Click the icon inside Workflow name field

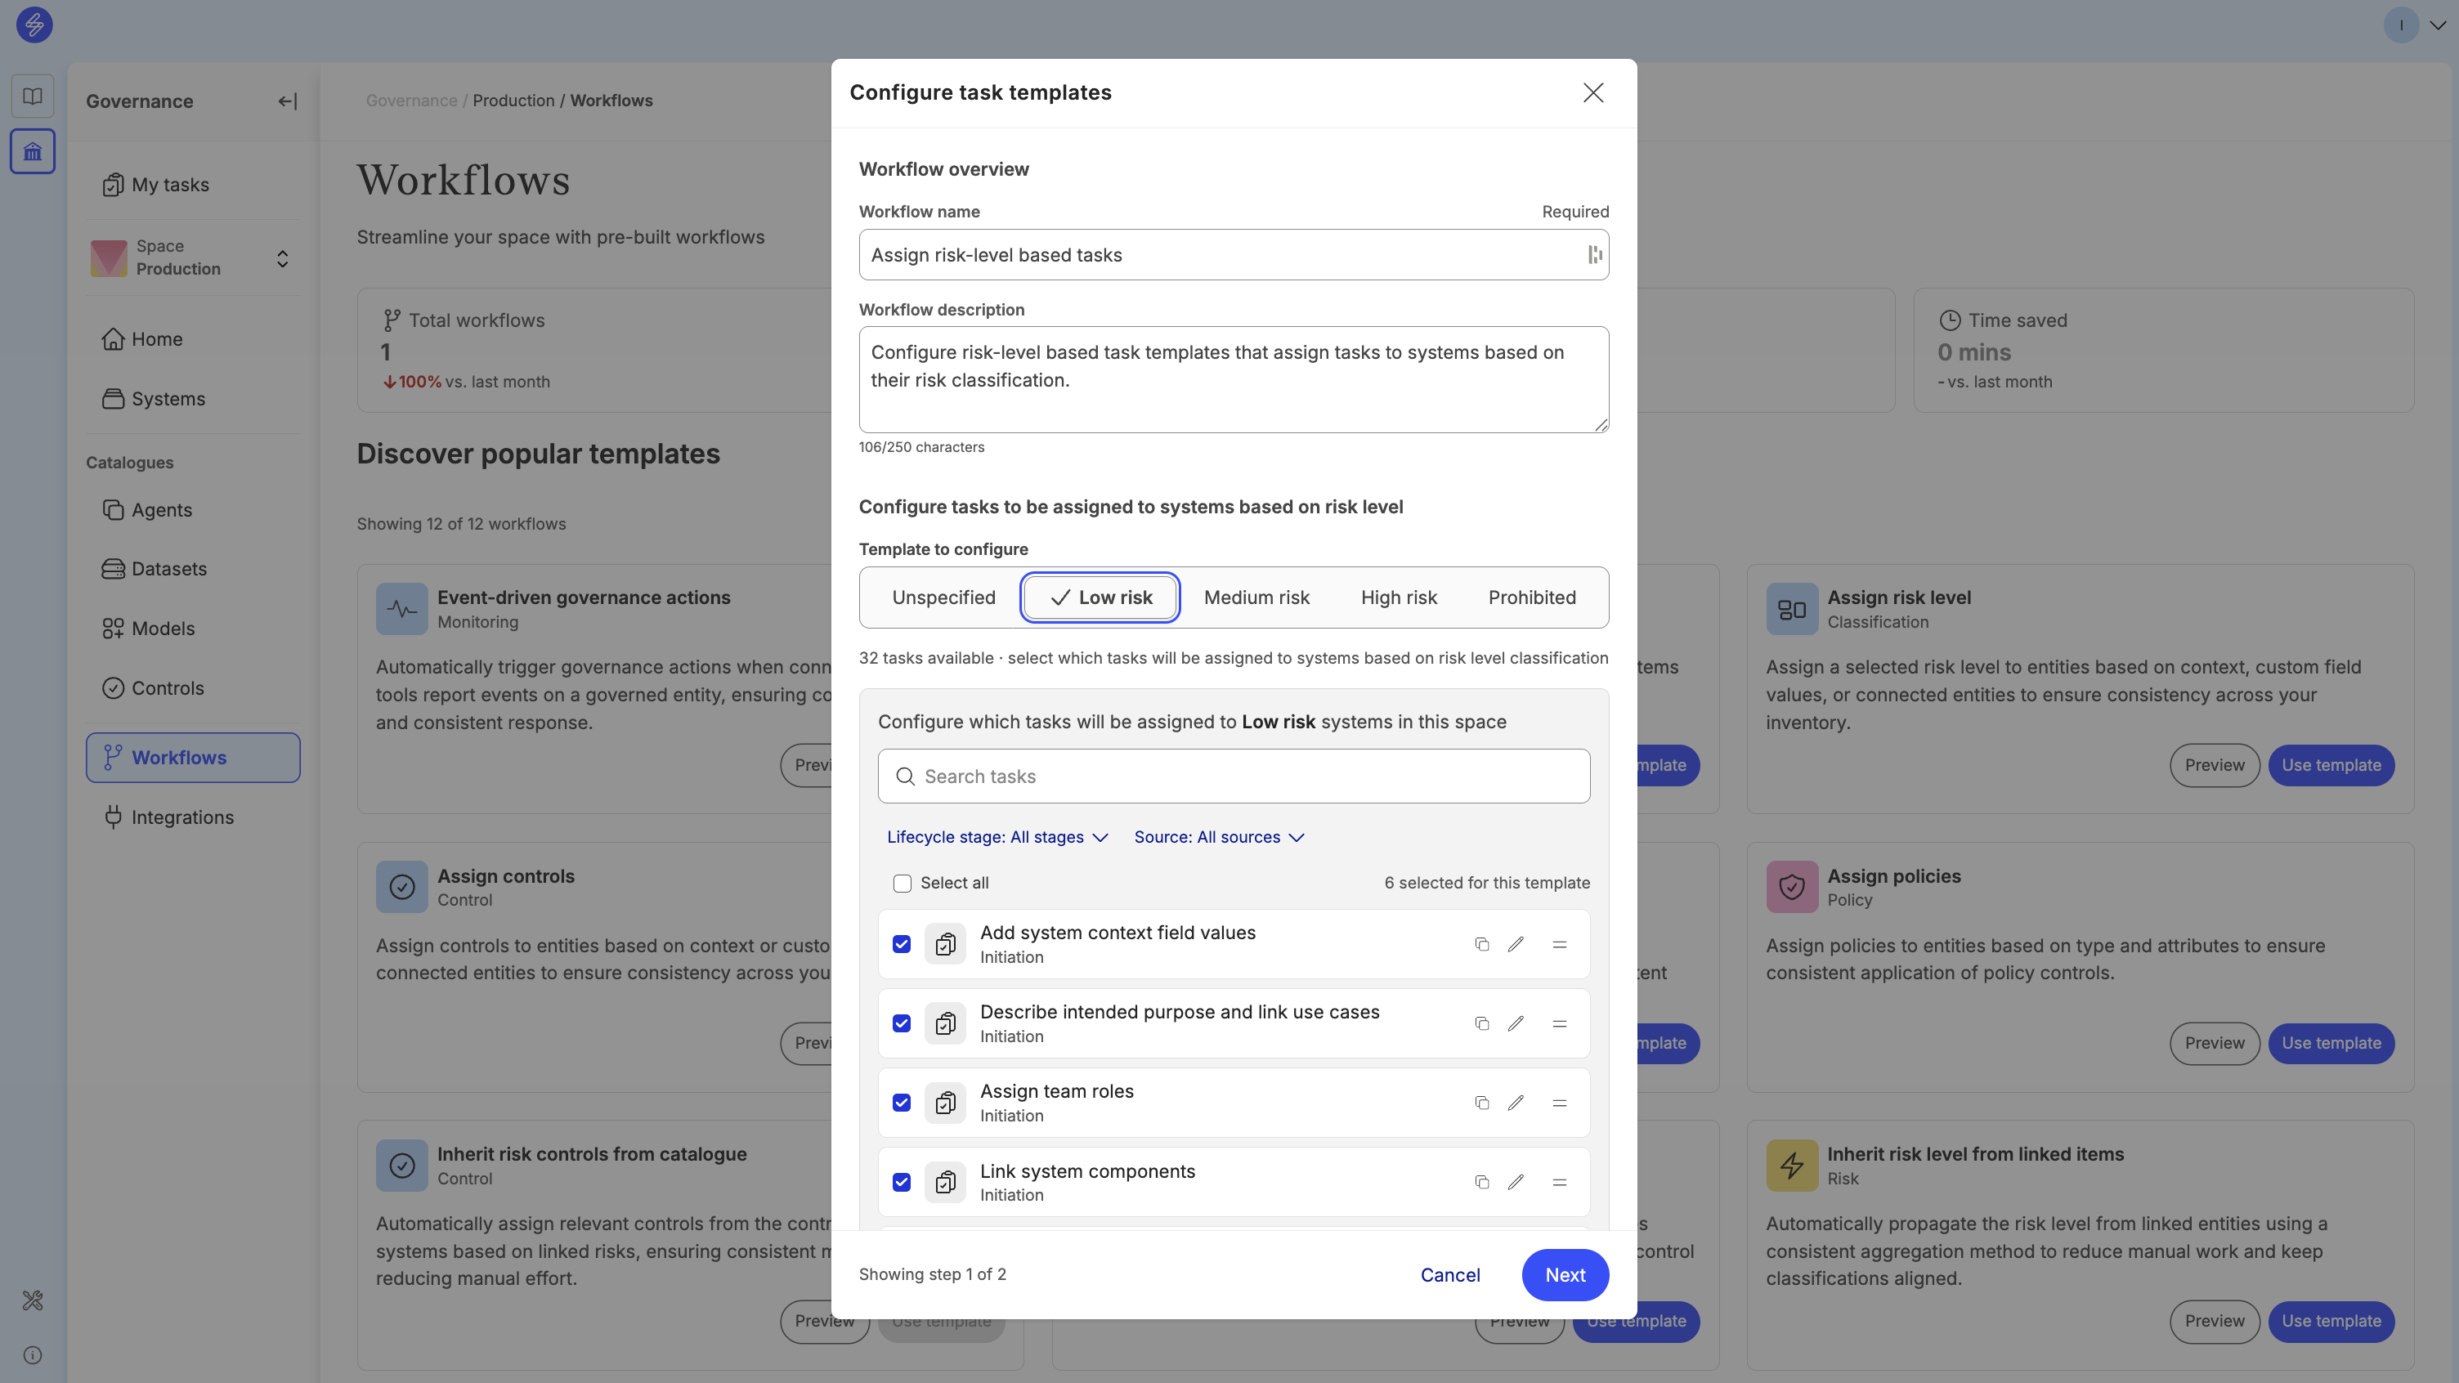point(1594,255)
